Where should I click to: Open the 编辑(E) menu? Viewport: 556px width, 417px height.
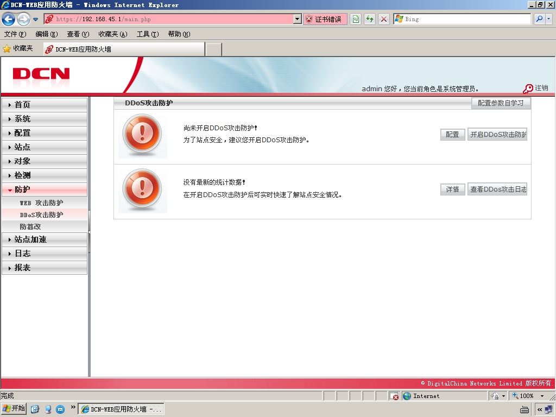[47, 34]
